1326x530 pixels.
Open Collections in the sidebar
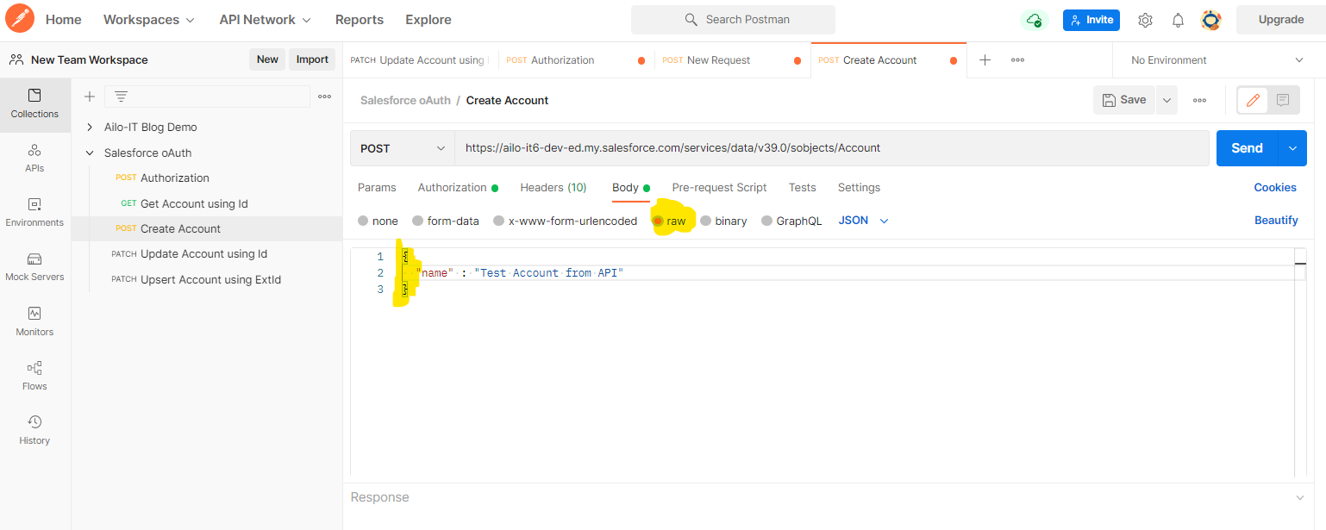coord(34,103)
